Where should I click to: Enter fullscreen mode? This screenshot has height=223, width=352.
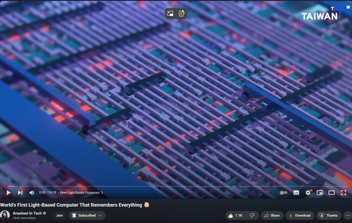(x=343, y=193)
